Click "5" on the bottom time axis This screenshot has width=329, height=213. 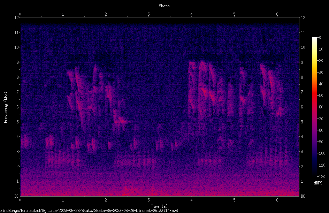click(234, 200)
